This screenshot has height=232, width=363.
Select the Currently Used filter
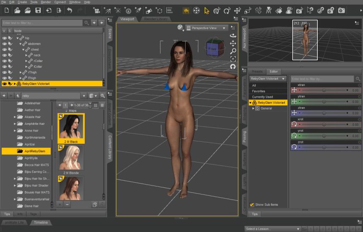pos(262,97)
